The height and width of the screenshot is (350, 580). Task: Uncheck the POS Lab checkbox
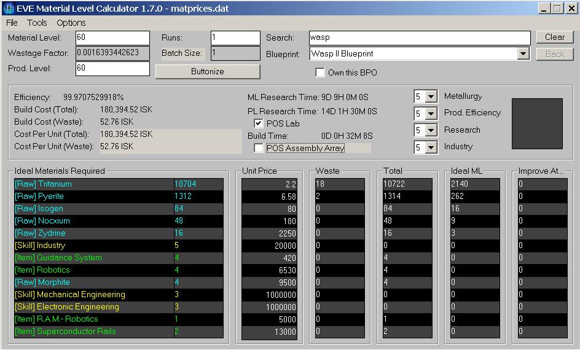point(259,123)
